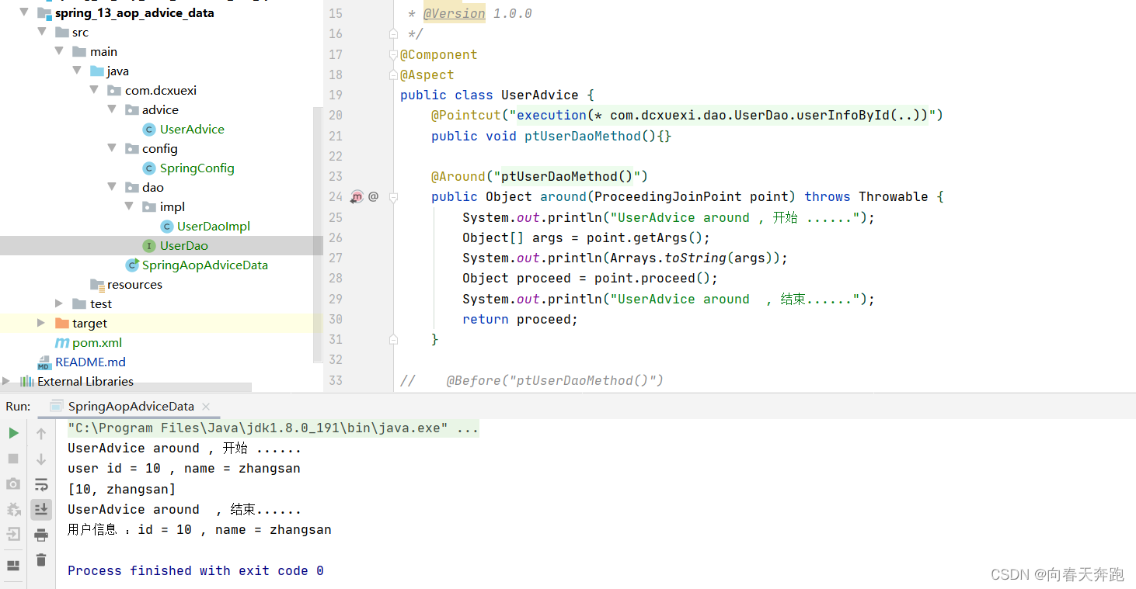Screen dimensions: 1136x589
Task: Click the Print console output icon
Action: [x=41, y=535]
